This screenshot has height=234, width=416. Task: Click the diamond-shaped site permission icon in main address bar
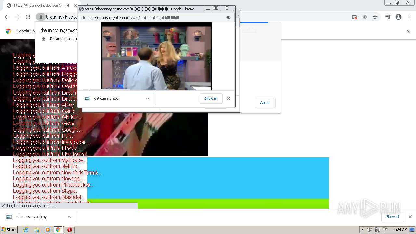pyautogui.click(x=365, y=17)
